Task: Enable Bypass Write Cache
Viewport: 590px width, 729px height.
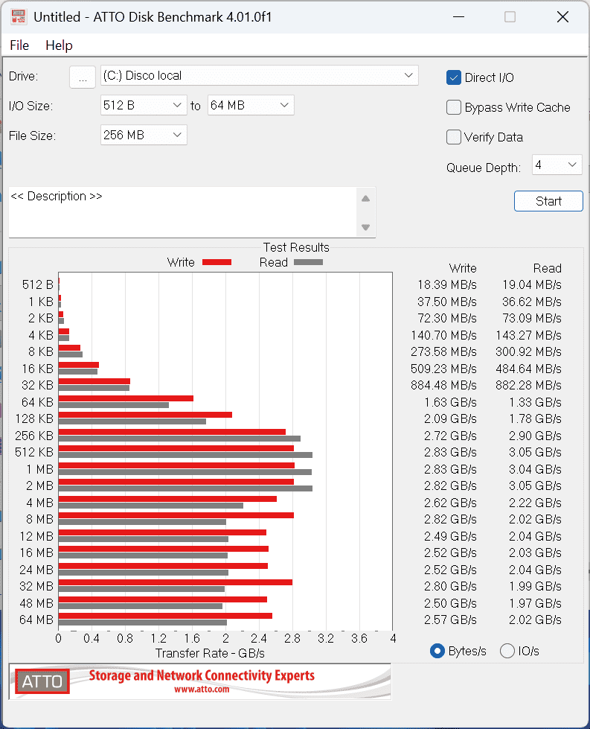Action: [454, 107]
